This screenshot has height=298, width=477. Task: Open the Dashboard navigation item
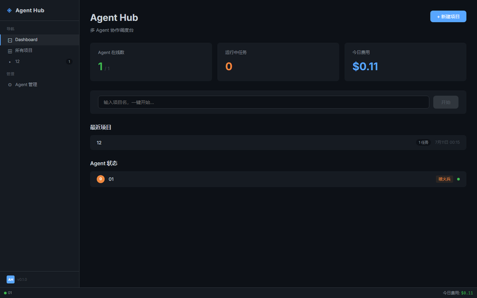(x=39, y=40)
